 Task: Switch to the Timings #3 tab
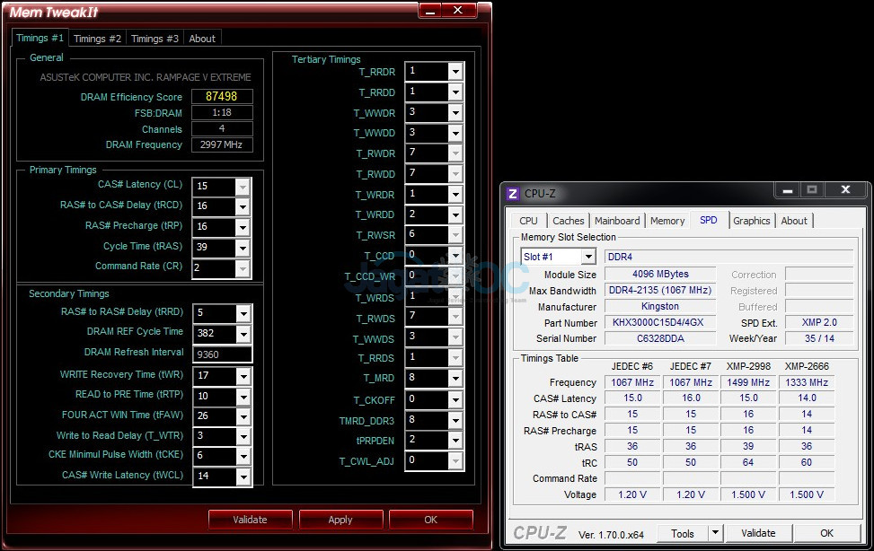[154, 39]
